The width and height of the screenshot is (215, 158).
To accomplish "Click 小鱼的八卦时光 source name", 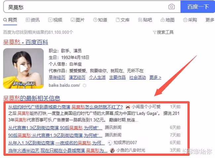I will 131,150.
